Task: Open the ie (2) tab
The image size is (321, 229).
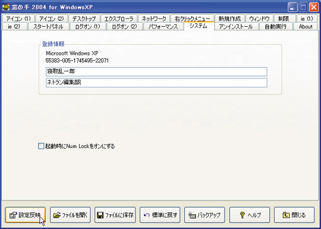Action: tap(14, 26)
